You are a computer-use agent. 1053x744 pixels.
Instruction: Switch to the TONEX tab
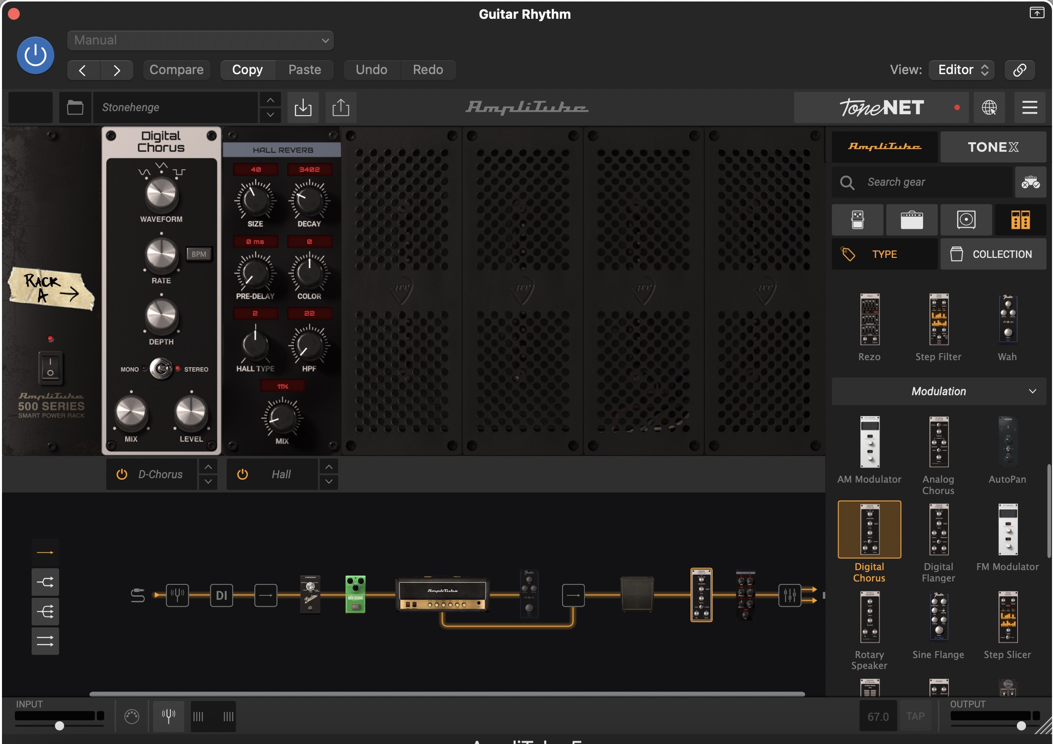993,147
